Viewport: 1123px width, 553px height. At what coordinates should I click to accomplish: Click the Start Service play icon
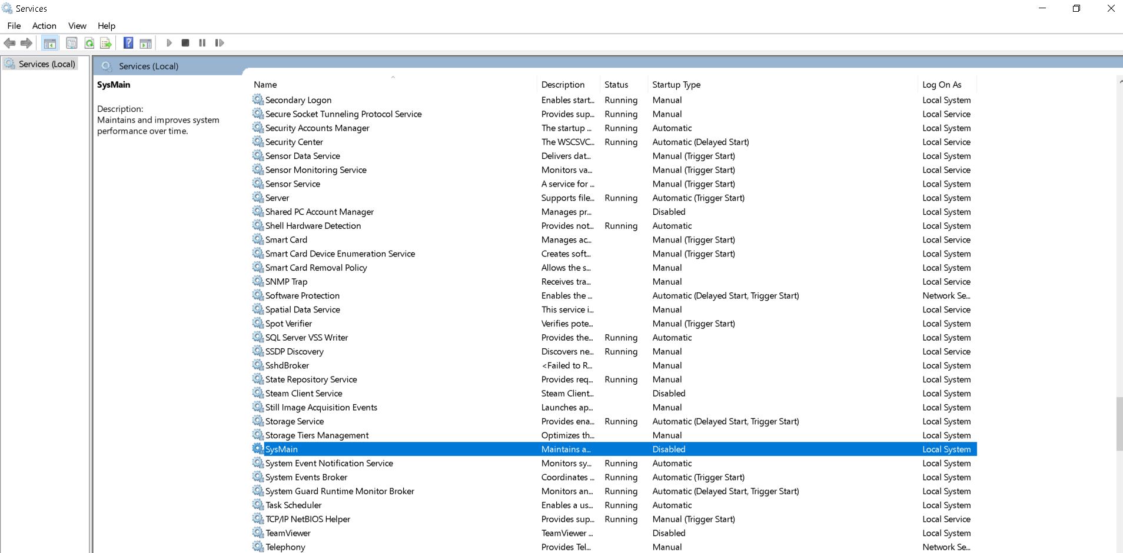pos(169,43)
